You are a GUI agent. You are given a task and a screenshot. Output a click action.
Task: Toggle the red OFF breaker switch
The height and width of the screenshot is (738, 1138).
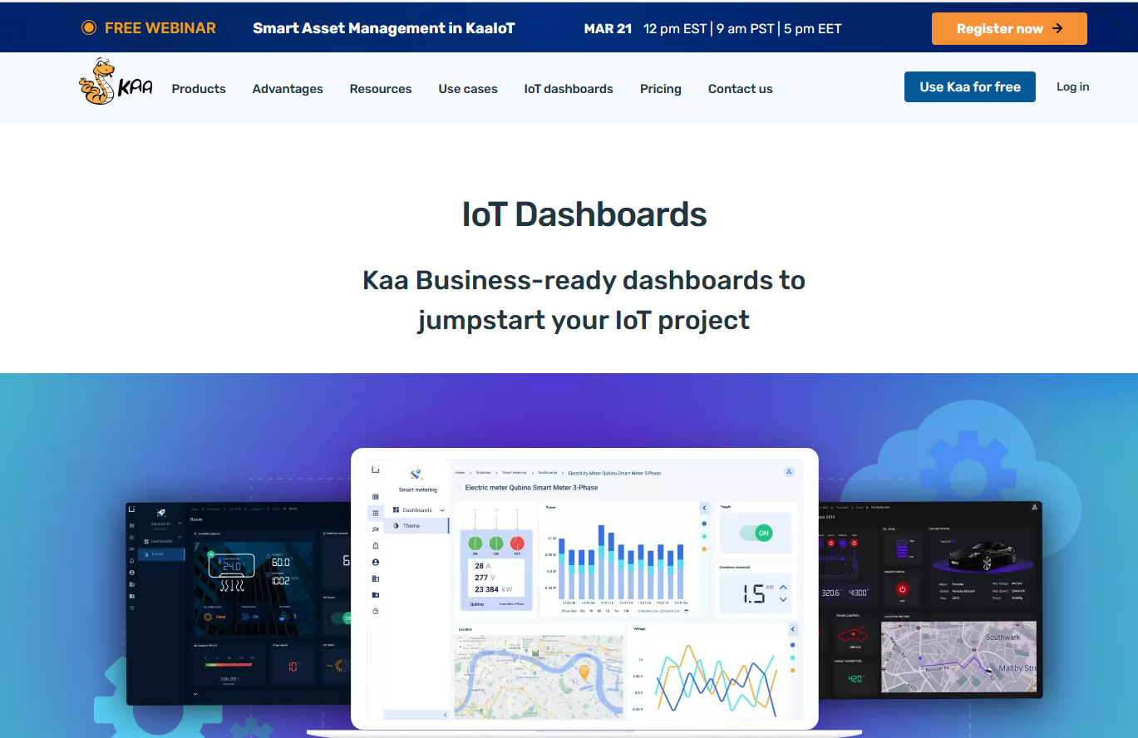(x=517, y=544)
